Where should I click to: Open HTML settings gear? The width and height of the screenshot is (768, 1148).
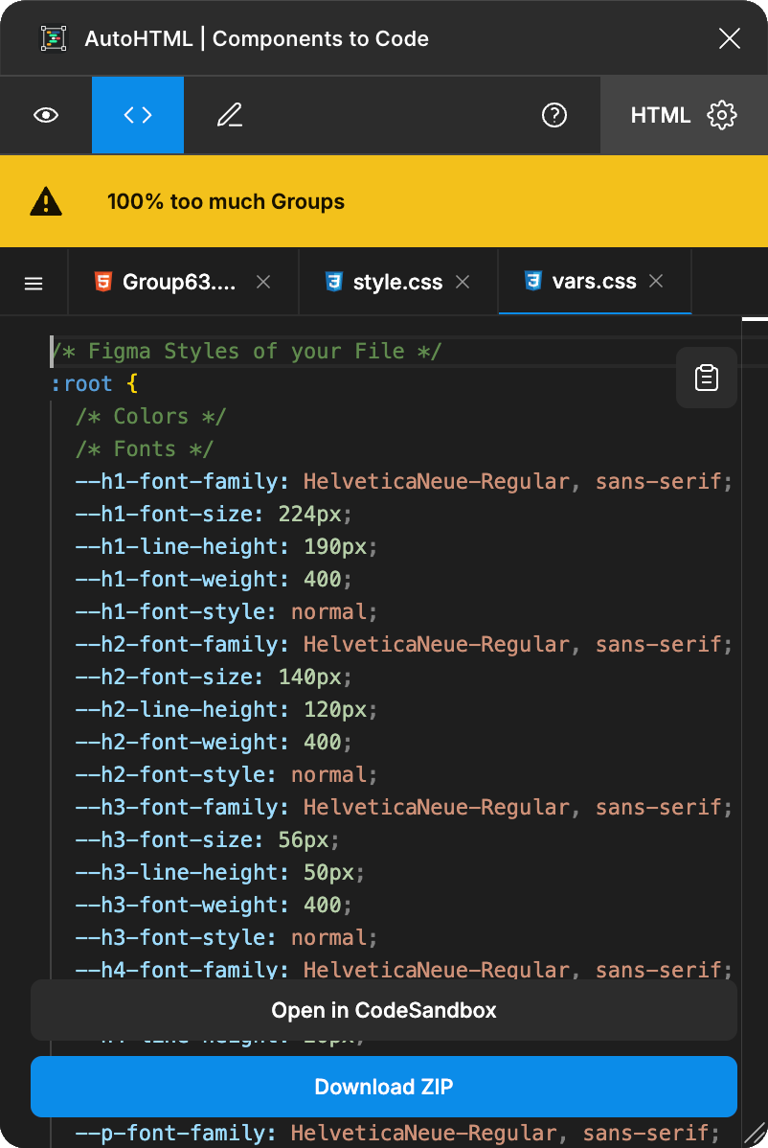click(x=722, y=115)
